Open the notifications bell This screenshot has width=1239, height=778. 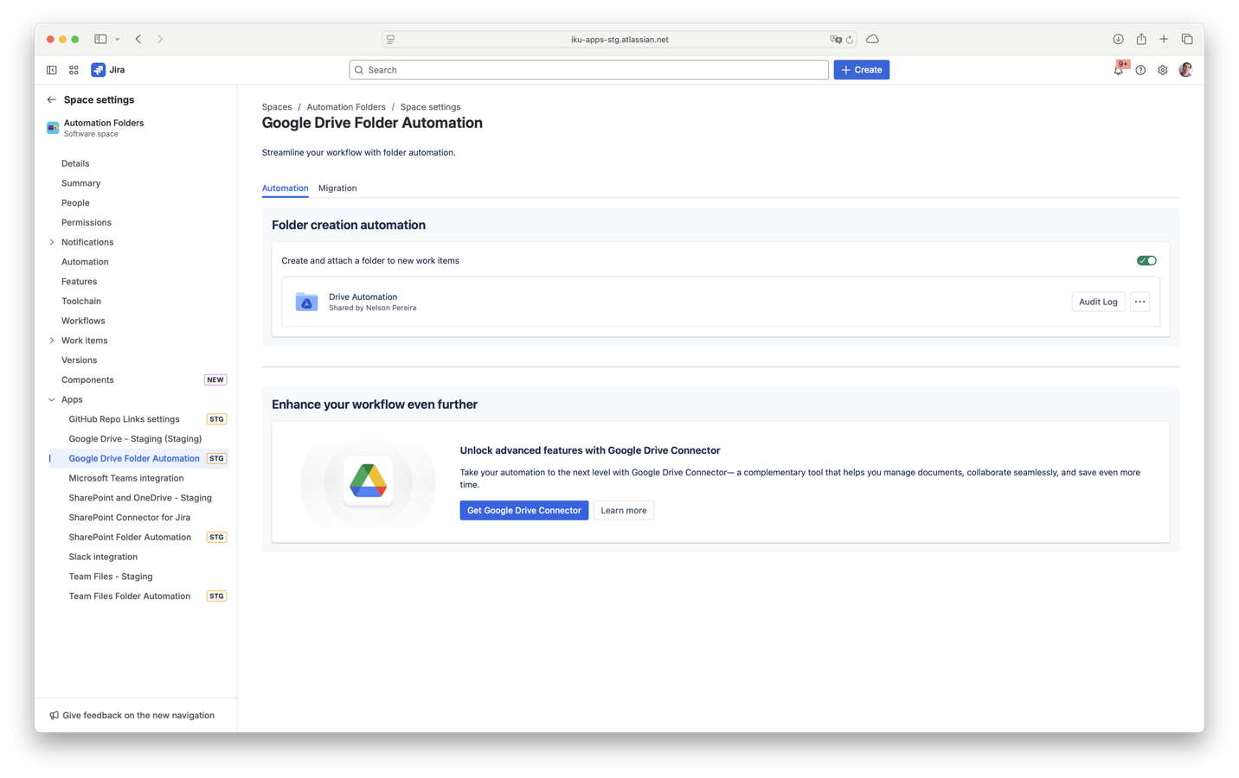[1118, 70]
